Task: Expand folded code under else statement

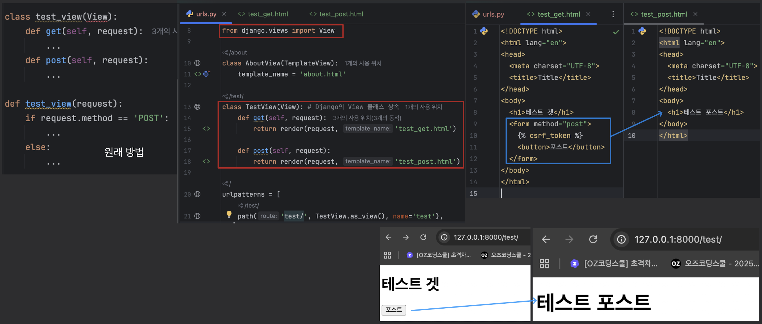Action: [53, 163]
